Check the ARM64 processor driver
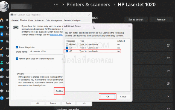The image size is (175, 110). click(67, 44)
